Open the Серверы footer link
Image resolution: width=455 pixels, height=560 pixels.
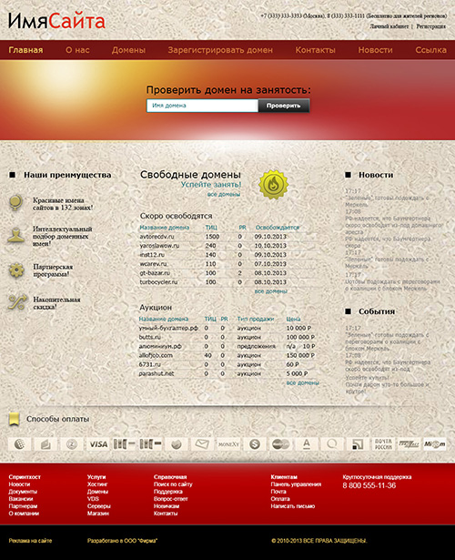[99, 506]
